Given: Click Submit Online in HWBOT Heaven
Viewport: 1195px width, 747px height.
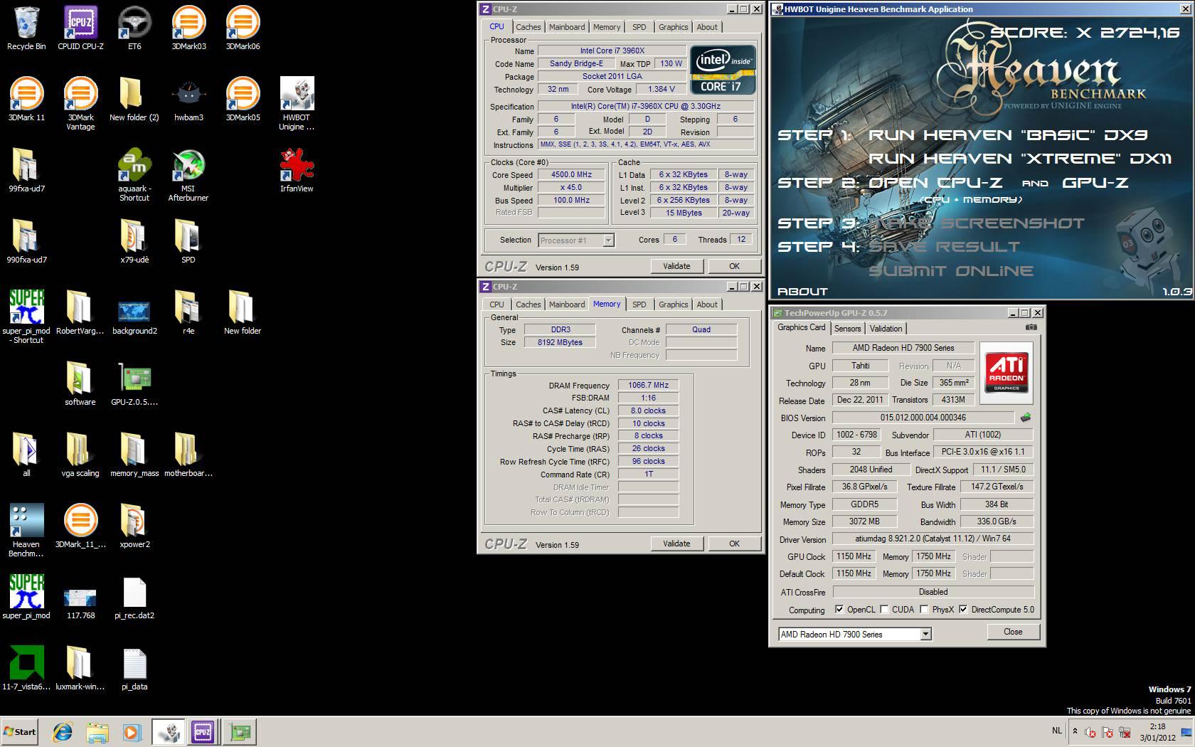Looking at the screenshot, I should pyautogui.click(x=951, y=271).
